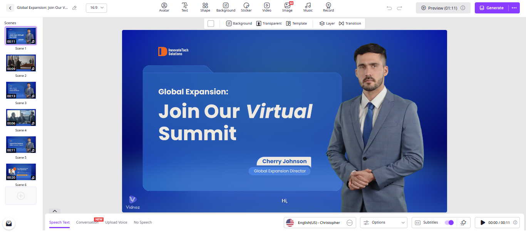
Task: Redo the last action
Action: (x=400, y=8)
